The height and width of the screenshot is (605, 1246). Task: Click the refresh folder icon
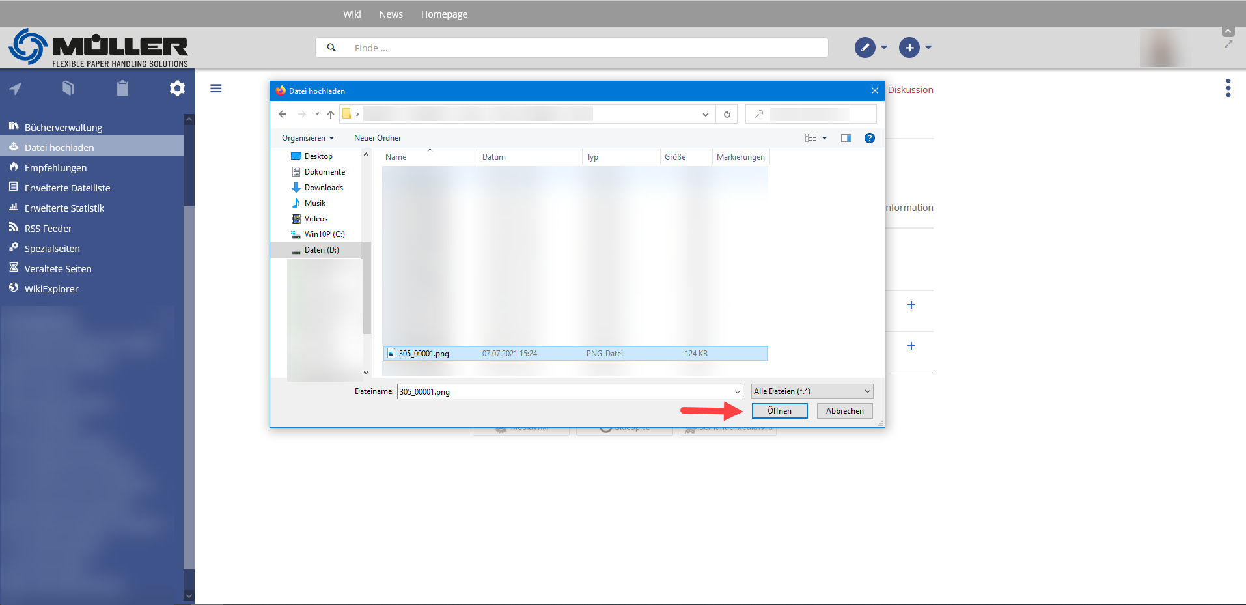pyautogui.click(x=727, y=115)
